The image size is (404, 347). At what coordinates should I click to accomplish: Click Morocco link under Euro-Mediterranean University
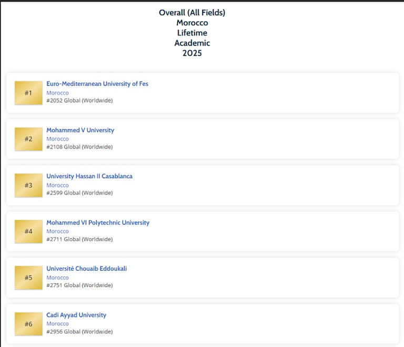coord(57,93)
